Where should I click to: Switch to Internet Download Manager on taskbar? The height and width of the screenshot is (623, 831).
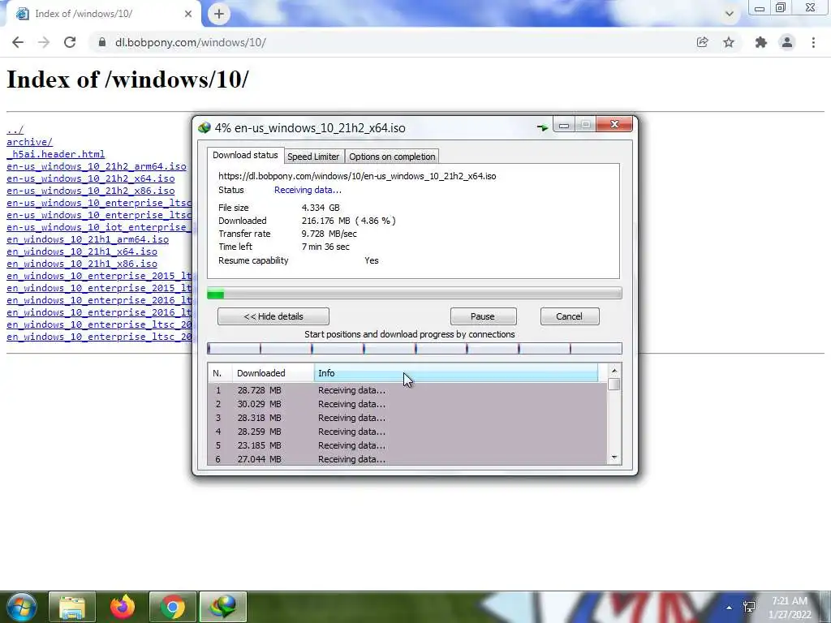pyautogui.click(x=223, y=607)
